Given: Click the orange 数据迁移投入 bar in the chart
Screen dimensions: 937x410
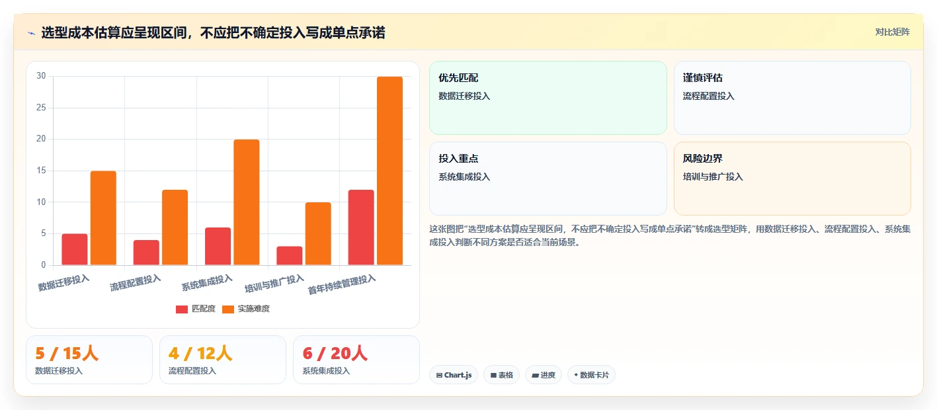Looking at the screenshot, I should [x=103, y=218].
